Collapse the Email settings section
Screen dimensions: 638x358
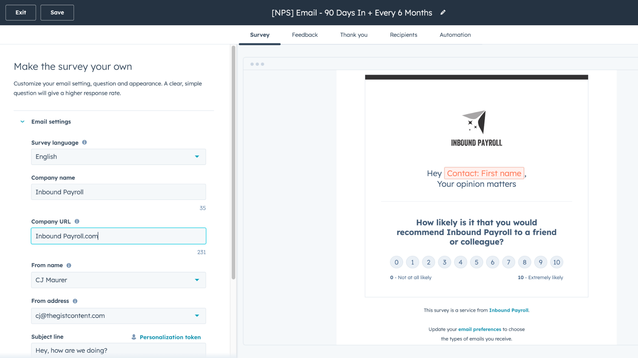point(22,122)
